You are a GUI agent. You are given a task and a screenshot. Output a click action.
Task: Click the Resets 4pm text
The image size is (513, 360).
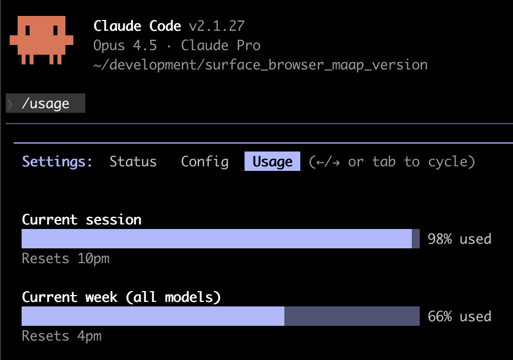[61, 336]
